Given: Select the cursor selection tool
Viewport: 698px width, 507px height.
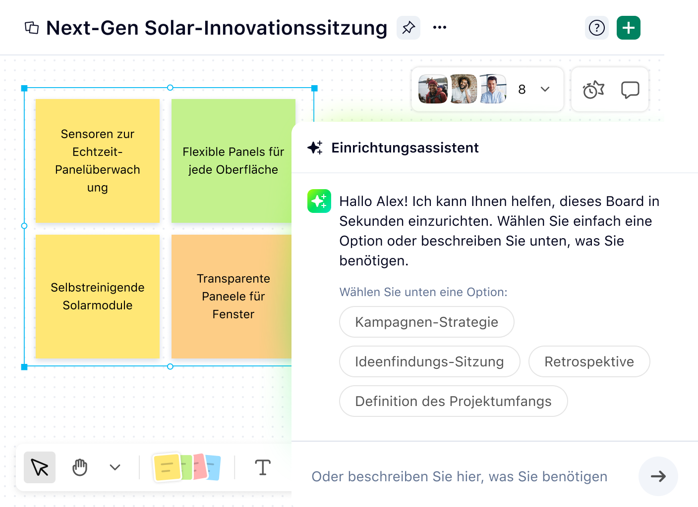Looking at the screenshot, I should pyautogui.click(x=39, y=467).
